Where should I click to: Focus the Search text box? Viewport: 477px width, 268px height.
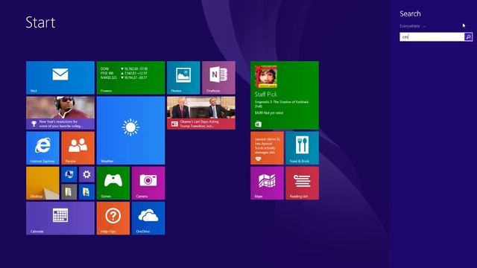pos(432,37)
